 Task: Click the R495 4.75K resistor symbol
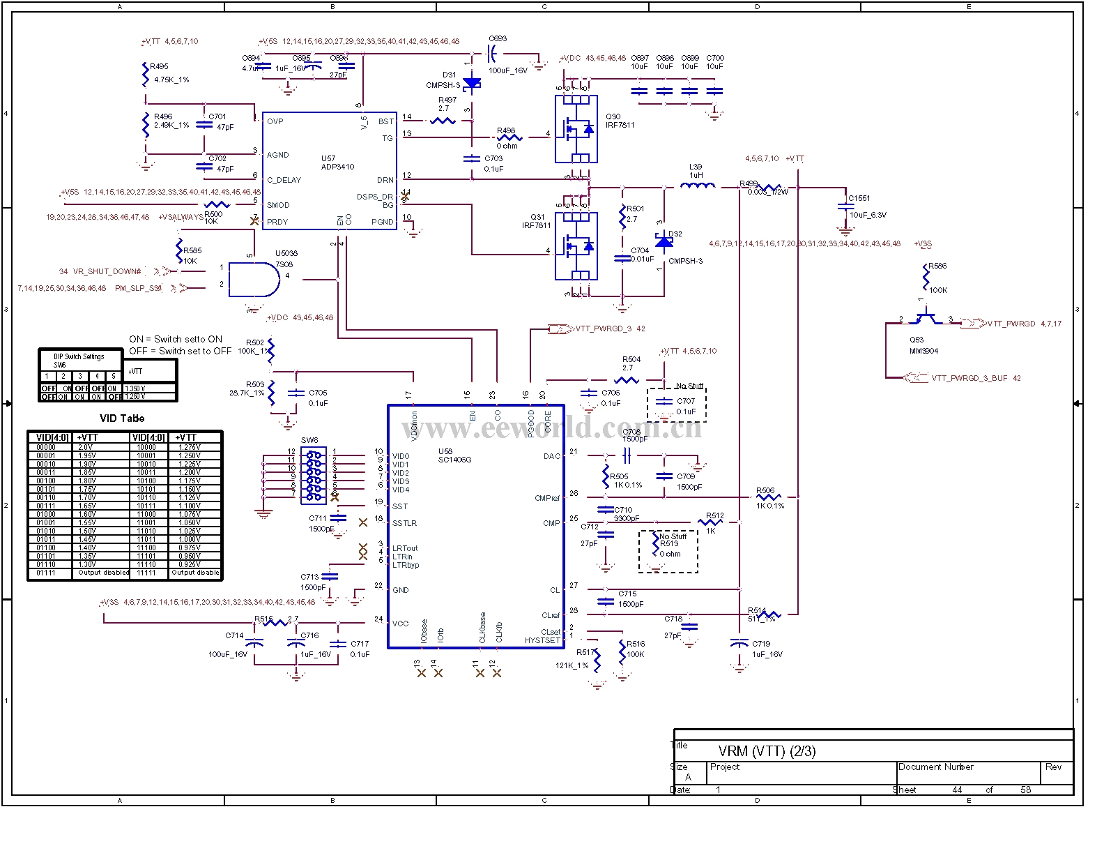click(145, 75)
